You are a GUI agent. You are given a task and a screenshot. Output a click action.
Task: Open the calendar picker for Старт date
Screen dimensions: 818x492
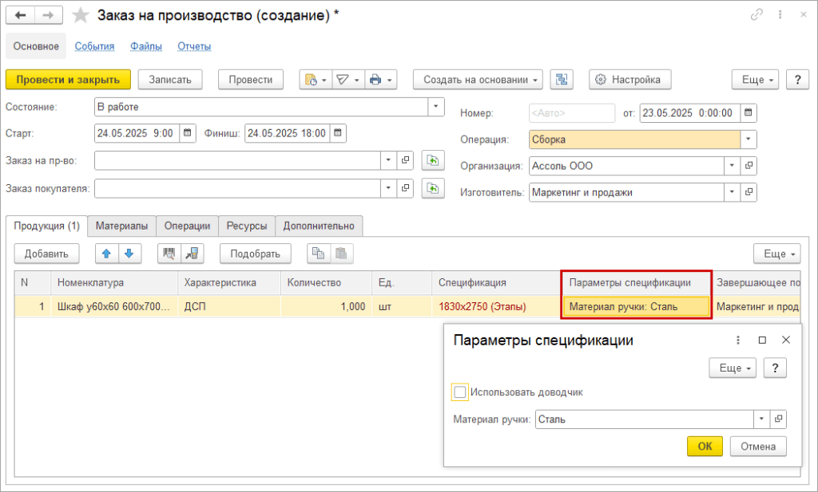coord(187,133)
